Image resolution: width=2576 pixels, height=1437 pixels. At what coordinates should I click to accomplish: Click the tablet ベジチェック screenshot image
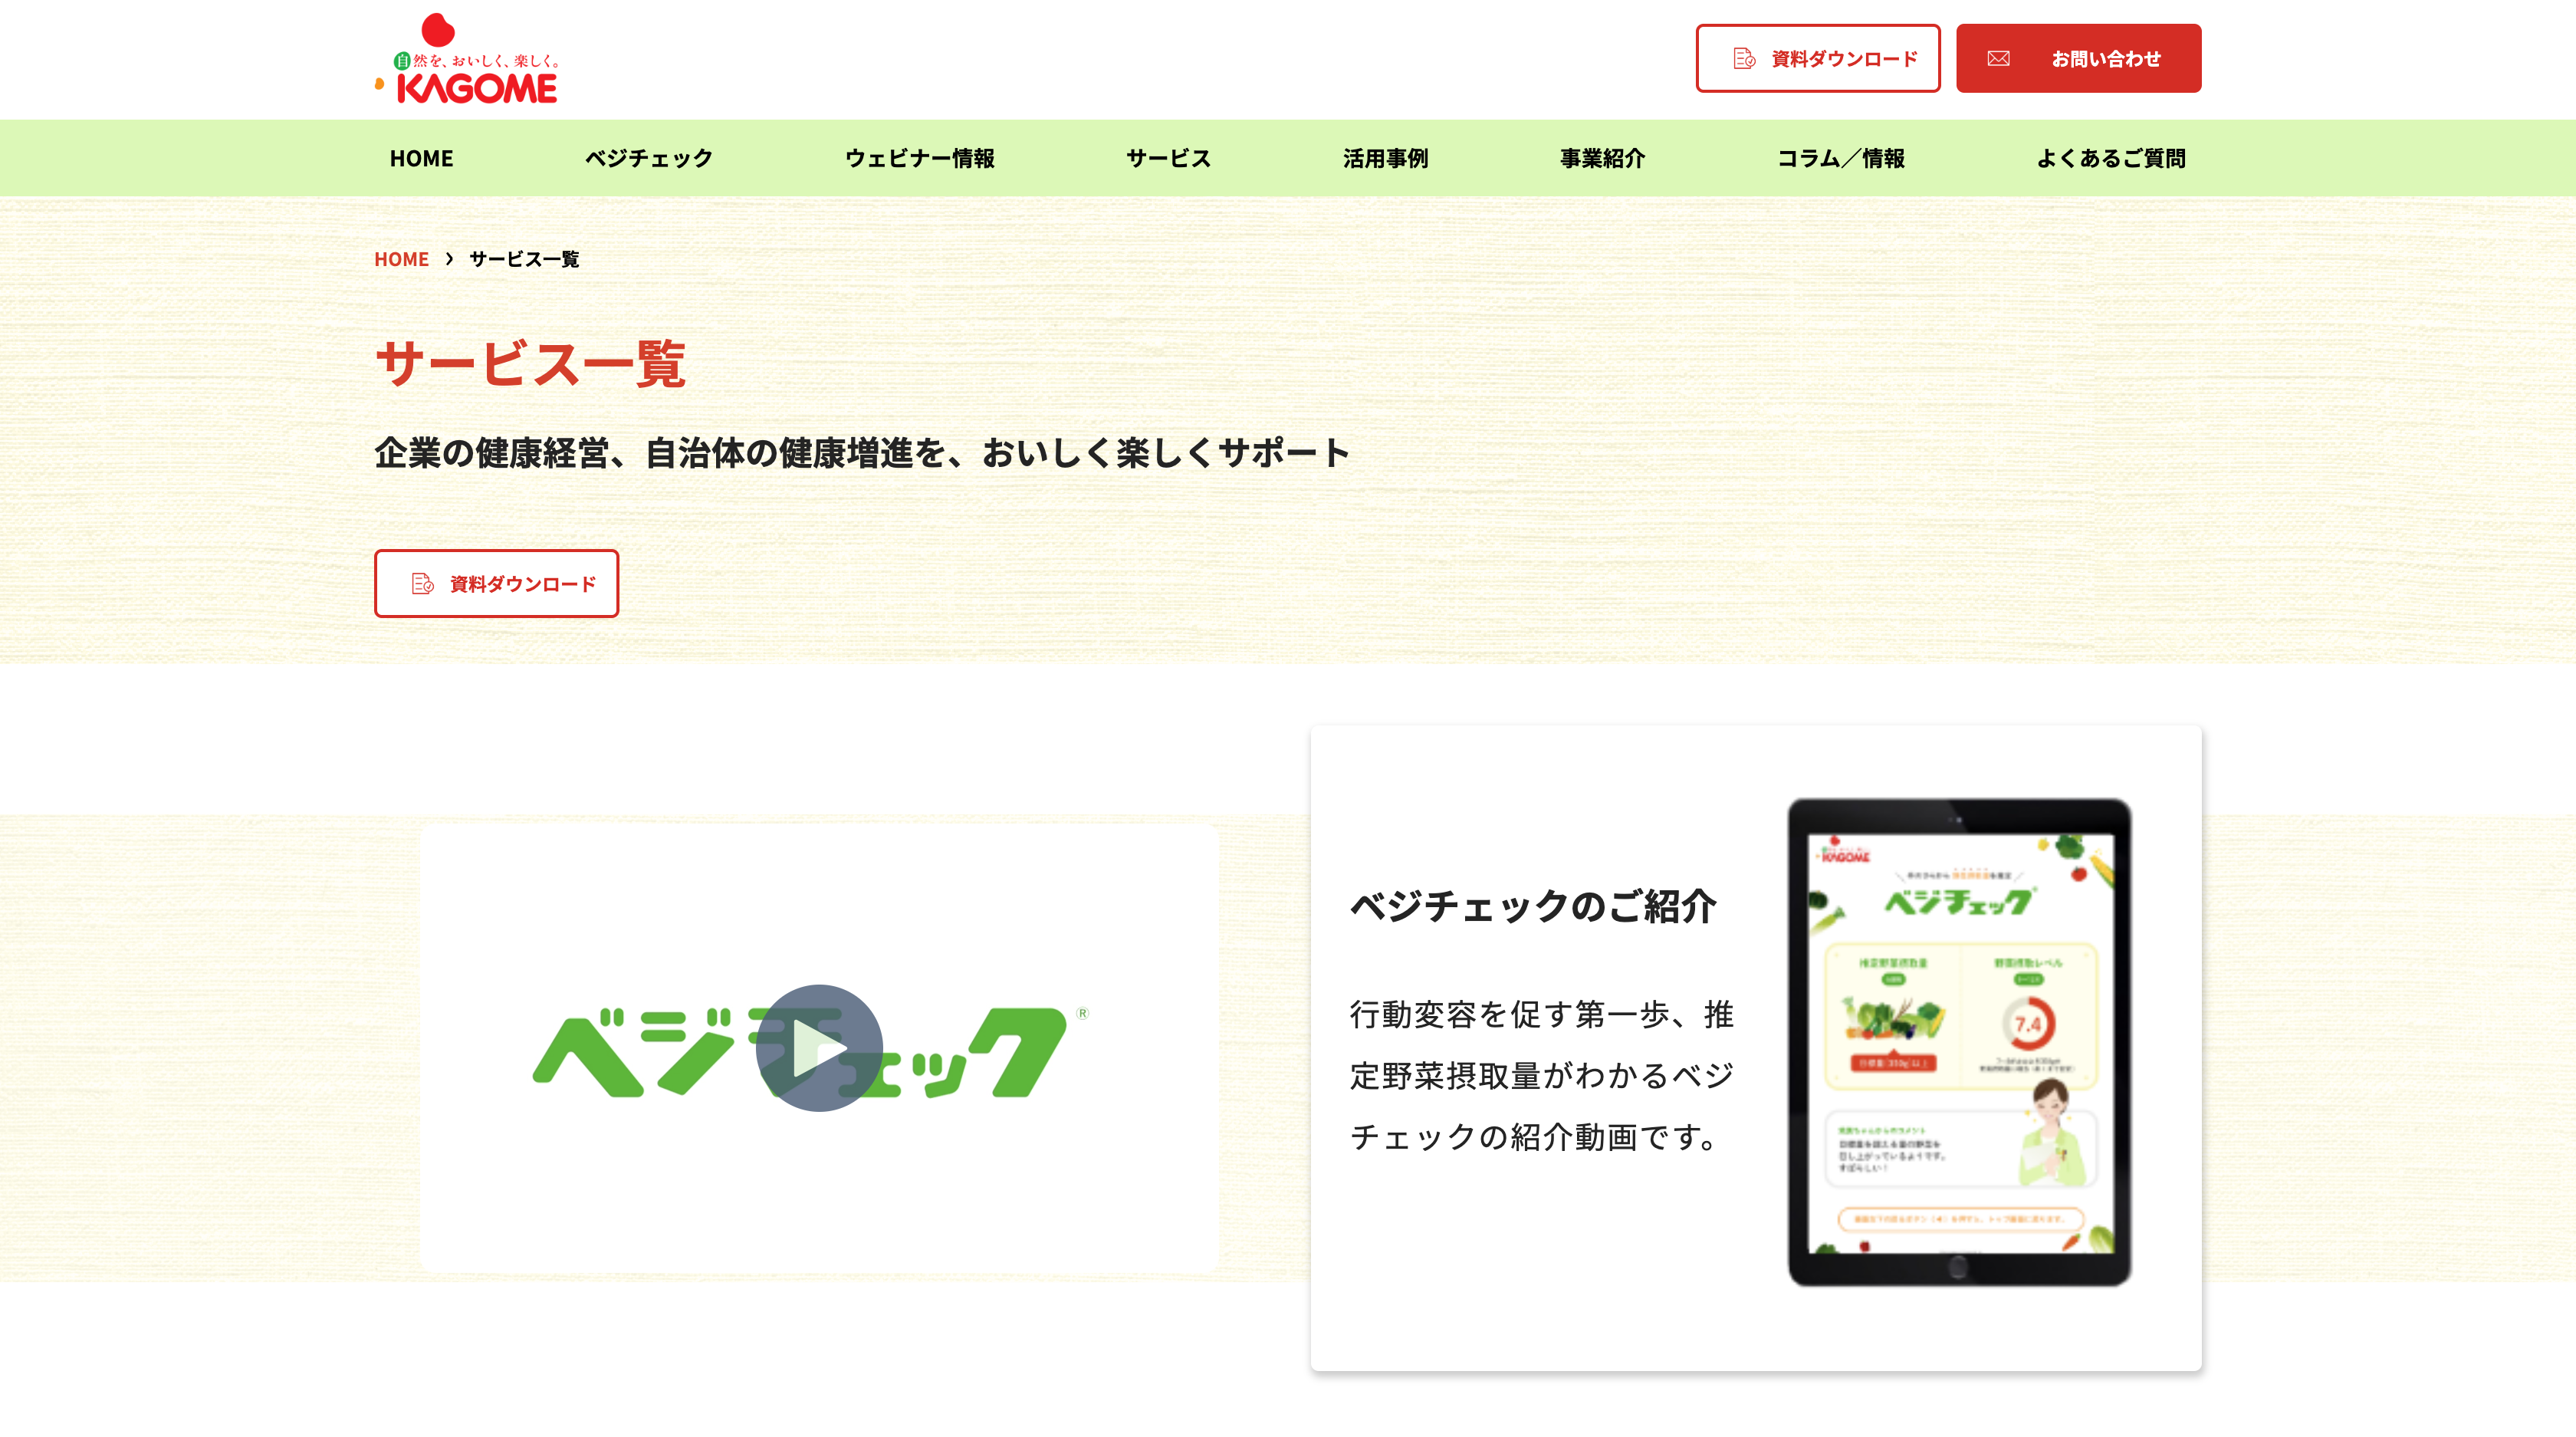tap(1959, 1042)
